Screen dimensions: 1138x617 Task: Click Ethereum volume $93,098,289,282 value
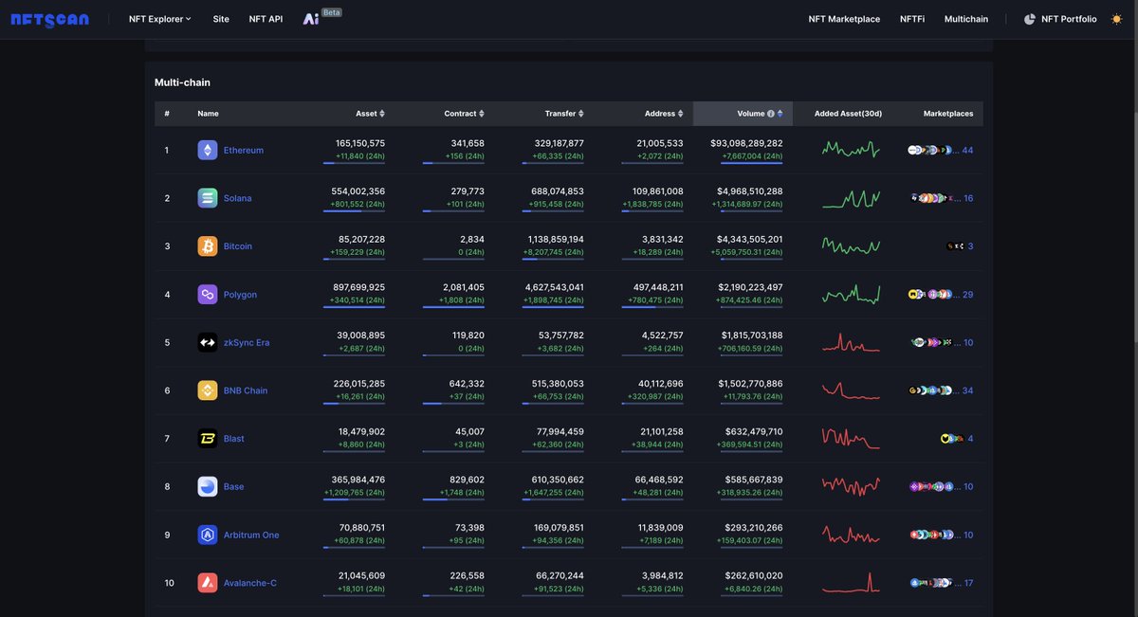(746, 143)
